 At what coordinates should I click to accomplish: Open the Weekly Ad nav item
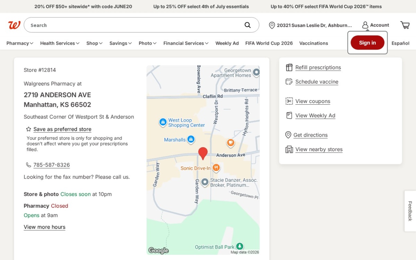pos(227,43)
